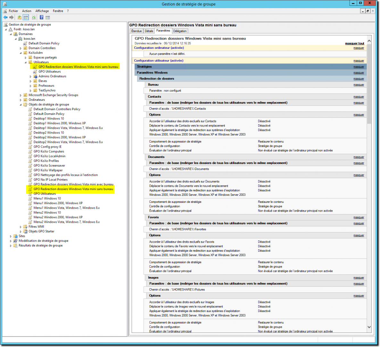
Task: Select GPO No IP Local Printers
Action: point(50,180)
